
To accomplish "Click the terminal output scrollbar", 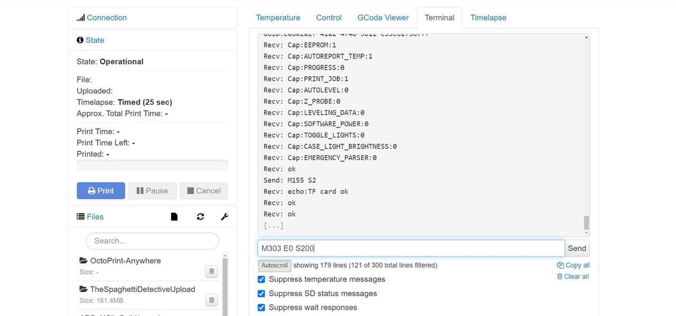I will tap(586, 223).
